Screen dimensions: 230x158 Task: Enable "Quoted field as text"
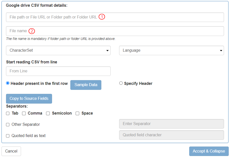click(x=8, y=136)
